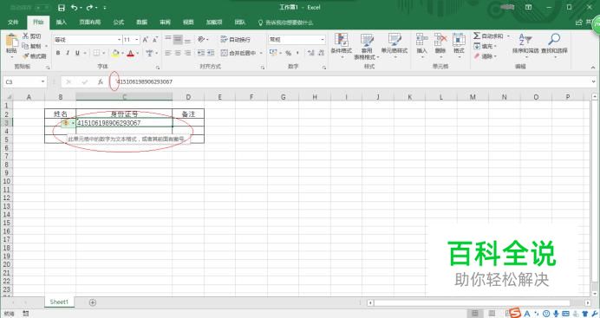Select the Sheet1 tab
600x318 pixels.
pyautogui.click(x=59, y=302)
